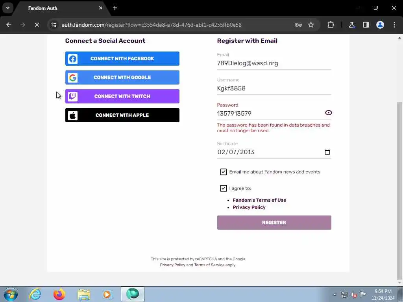Open the Extensions puzzle icon
This screenshot has width=403, height=302.
tap(331, 25)
